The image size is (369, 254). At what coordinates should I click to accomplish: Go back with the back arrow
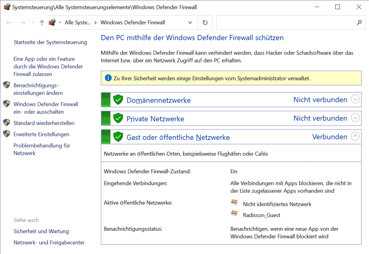click(x=9, y=22)
